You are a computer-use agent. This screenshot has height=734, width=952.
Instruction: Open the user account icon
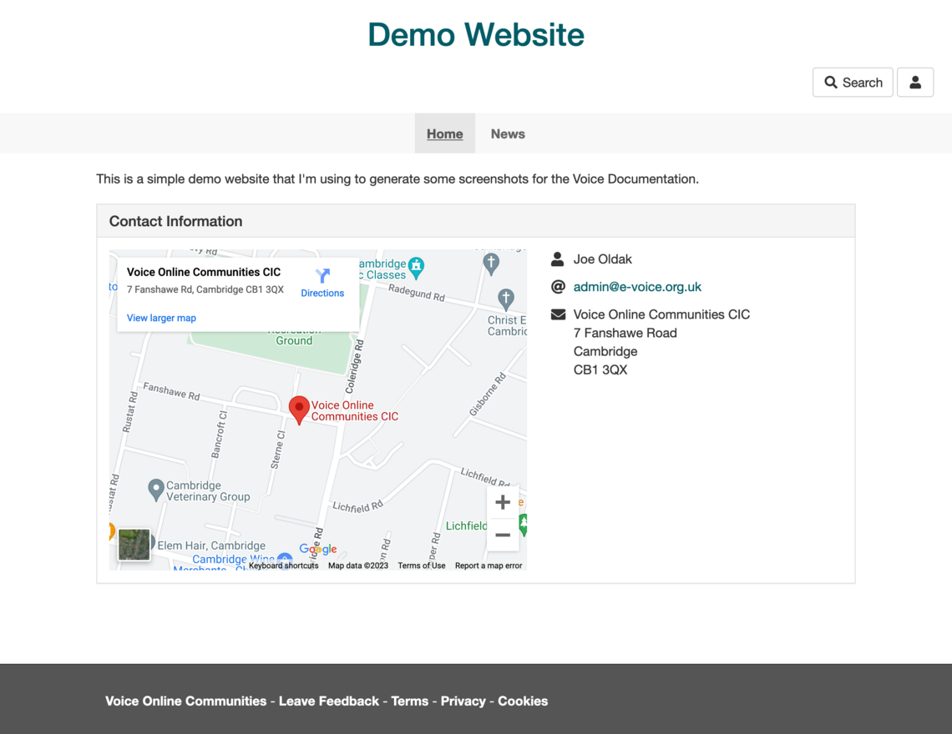[x=915, y=82]
